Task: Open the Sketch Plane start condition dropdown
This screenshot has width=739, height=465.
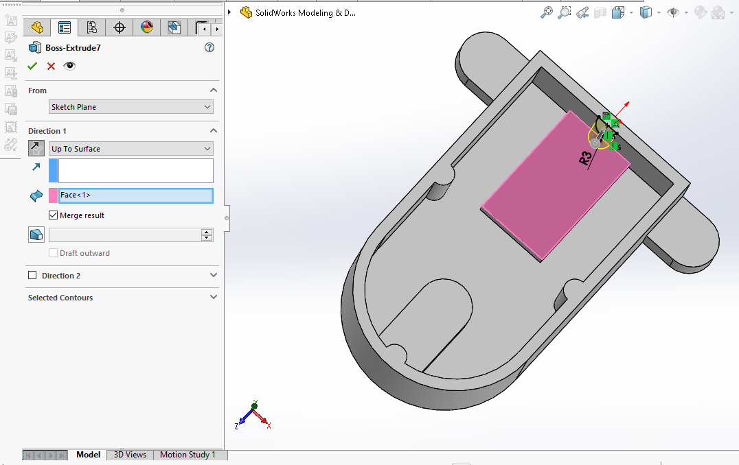Action: point(131,107)
